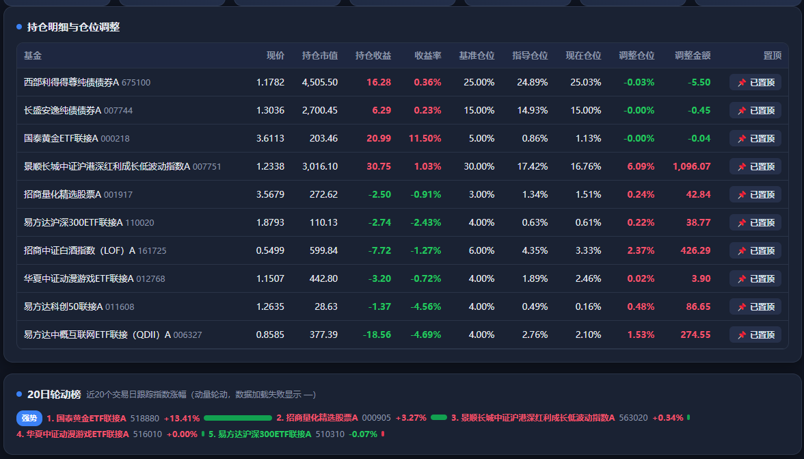This screenshot has height=459, width=804.
Task: Click pin icon in 易方达科创50联接A row
Action: pyautogui.click(x=741, y=306)
